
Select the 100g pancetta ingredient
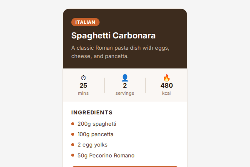(x=95, y=134)
